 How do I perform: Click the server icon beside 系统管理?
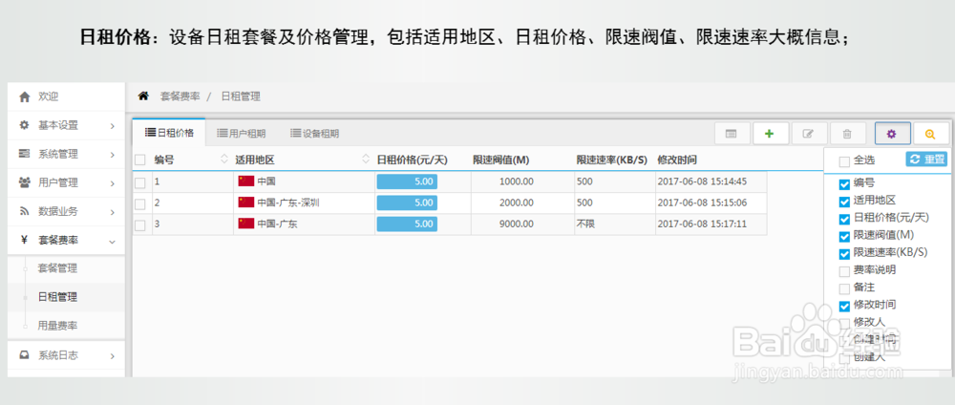[25, 154]
